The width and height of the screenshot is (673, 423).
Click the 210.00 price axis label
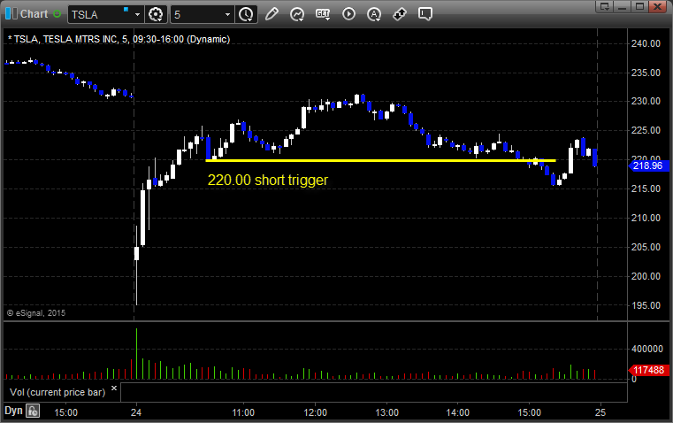[x=646, y=218]
